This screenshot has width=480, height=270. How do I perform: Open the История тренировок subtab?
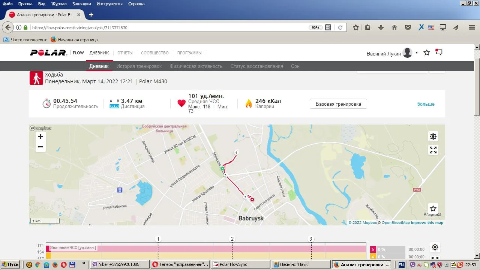[x=139, y=66]
